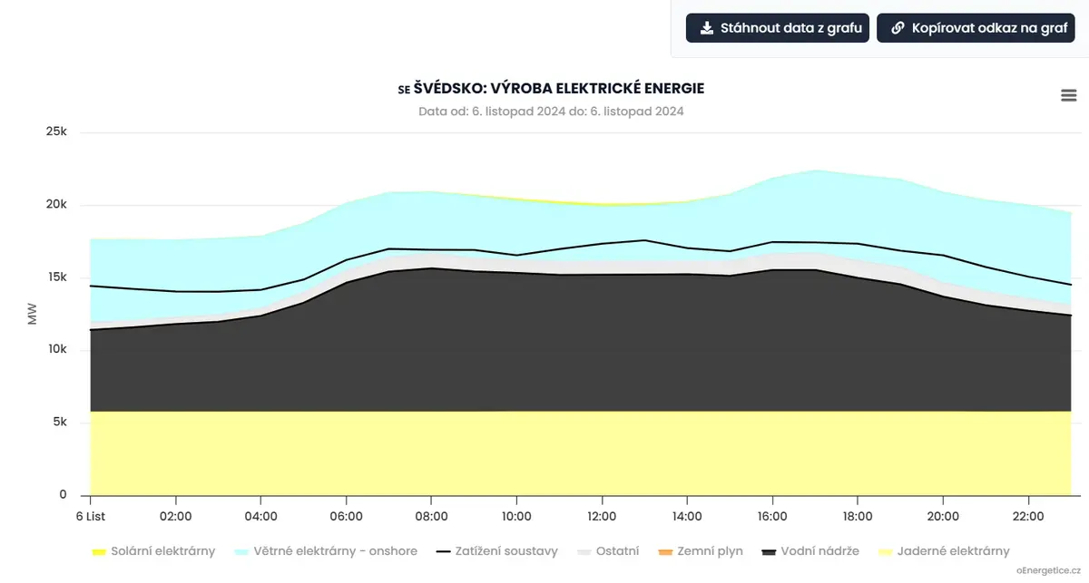The image size is (1089, 583).
Task: Toggle Větrné elektrárny - onshore series
Action: point(326,551)
